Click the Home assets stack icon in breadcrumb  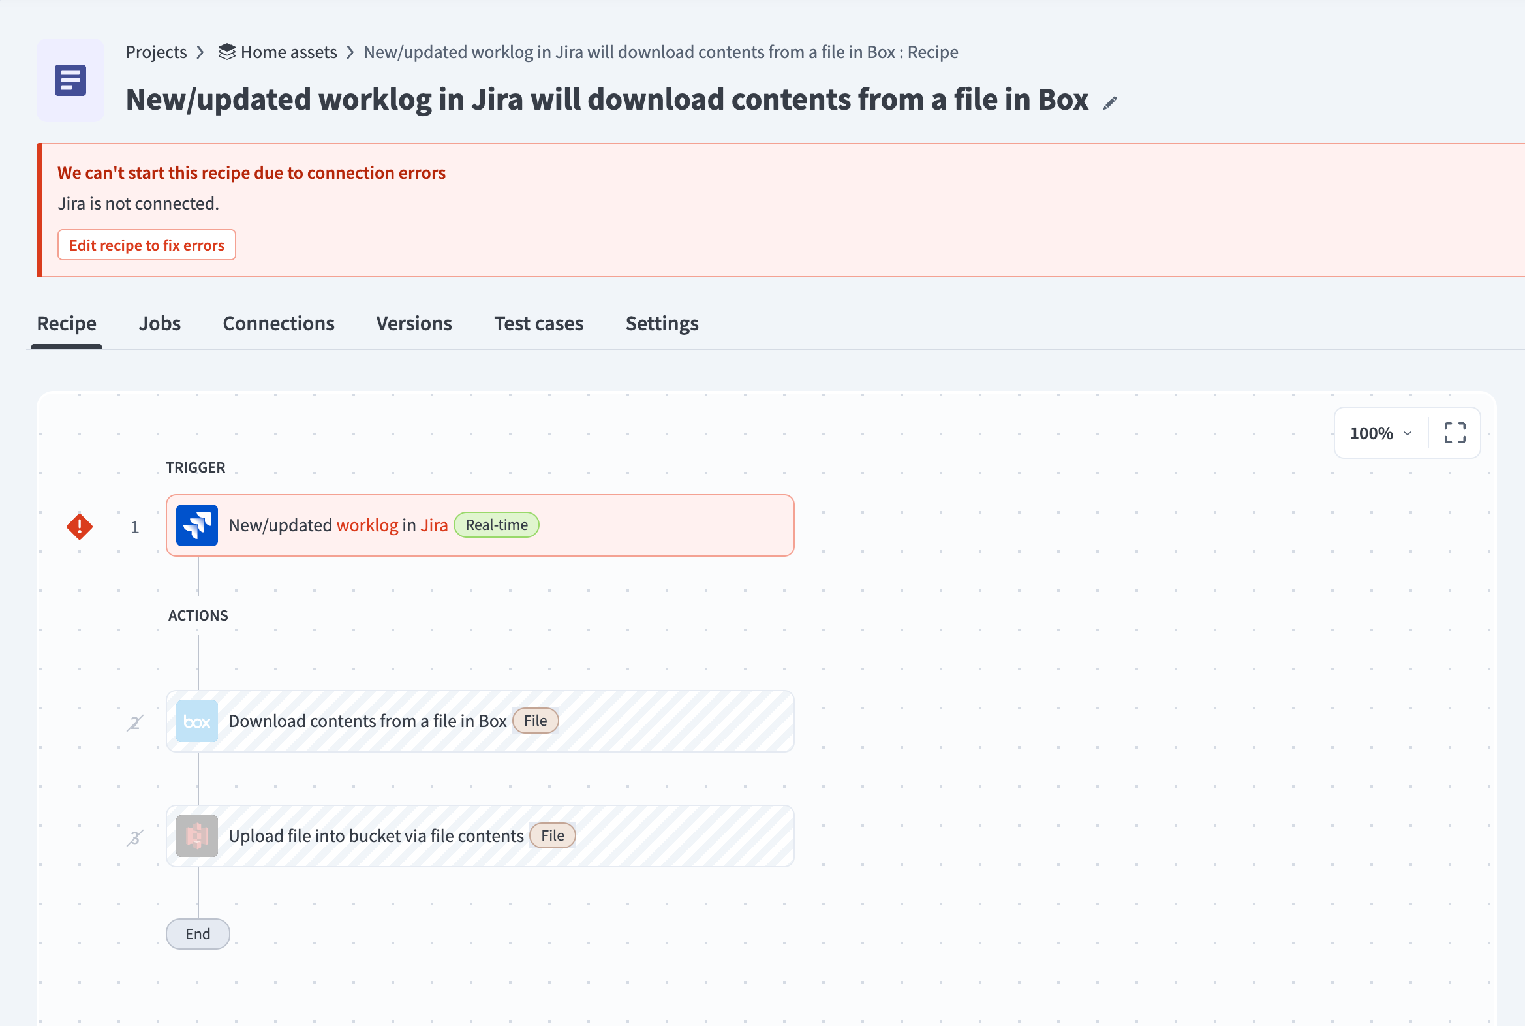[226, 52]
